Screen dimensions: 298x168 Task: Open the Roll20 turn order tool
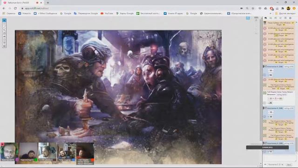tap(4, 40)
